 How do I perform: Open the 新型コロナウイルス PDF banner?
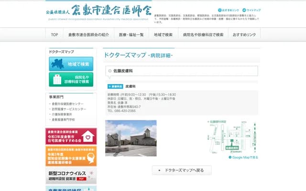click(71, 175)
